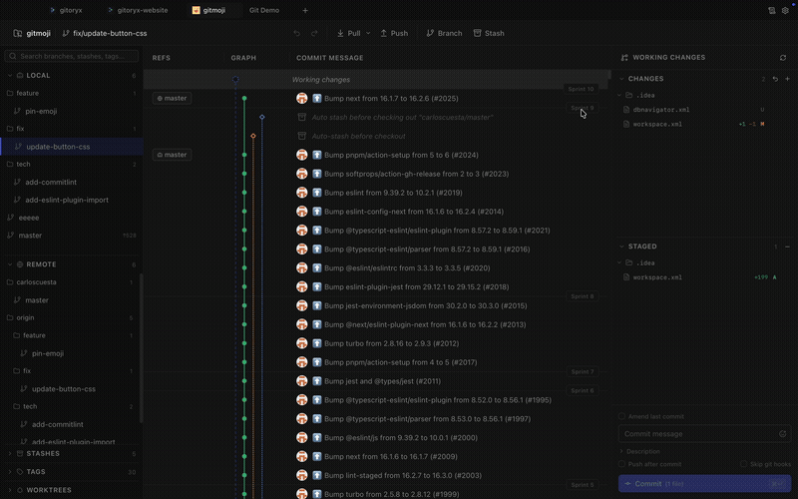Click the search magnifier icon in sidebar
798x499 pixels.
coord(13,56)
